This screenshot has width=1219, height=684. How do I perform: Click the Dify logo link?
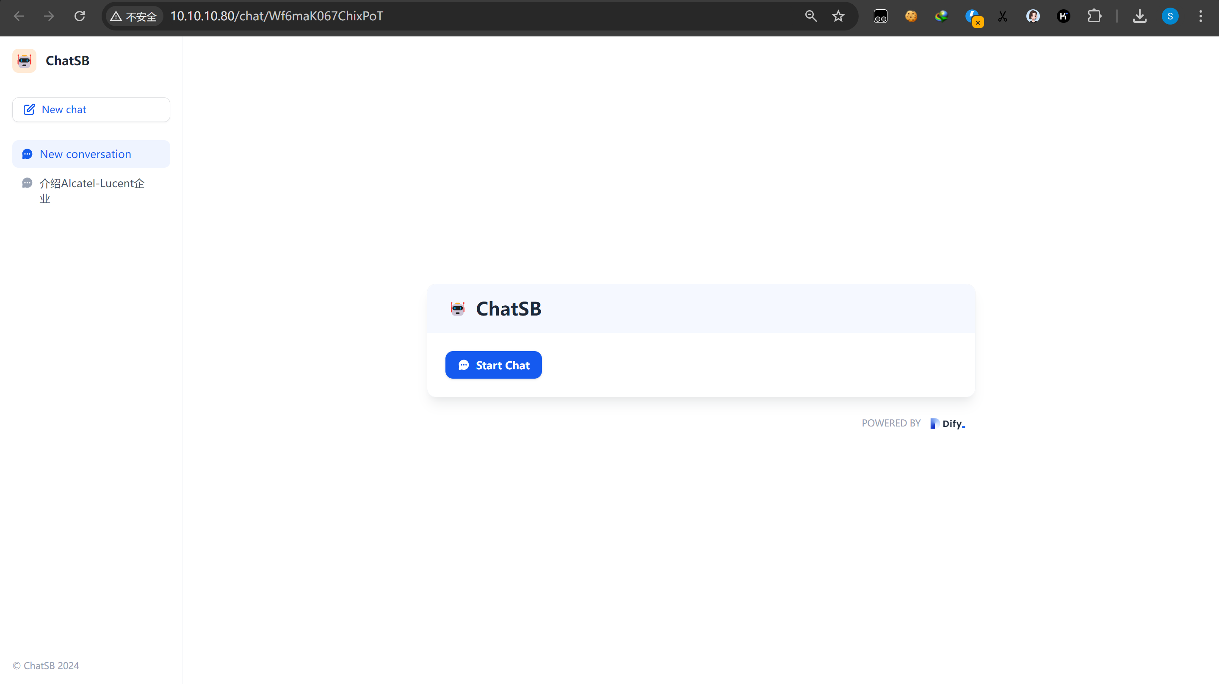947,423
